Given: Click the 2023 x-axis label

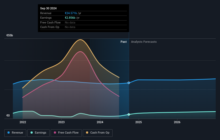Looking at the screenshot, I should point(61,122).
